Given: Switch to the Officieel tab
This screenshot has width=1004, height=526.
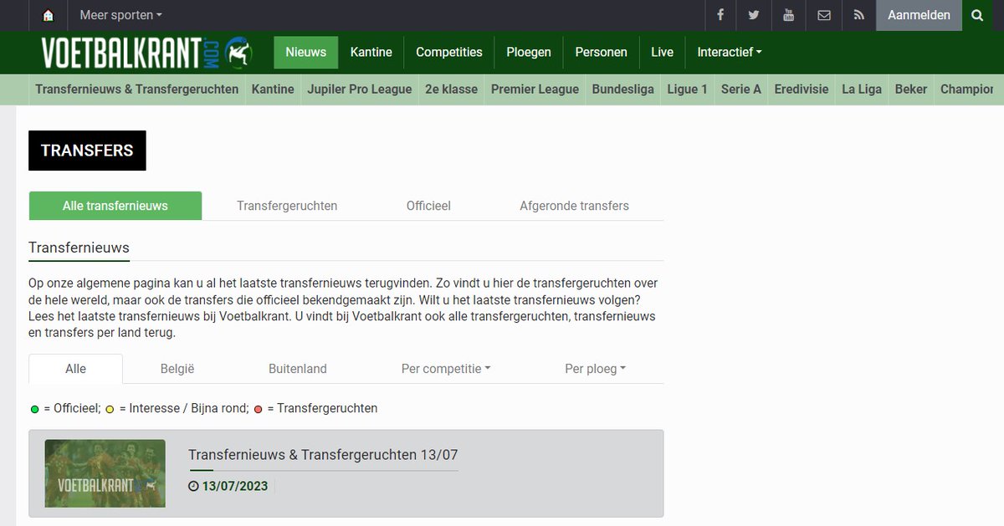Looking at the screenshot, I should tap(428, 206).
